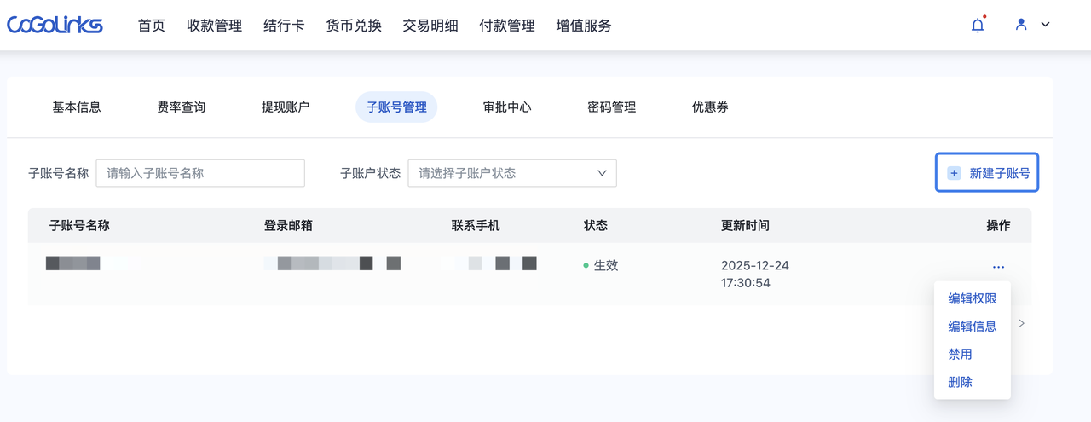1091x422 pixels.
Task: Switch to the 提现账户 tab
Action: [286, 107]
